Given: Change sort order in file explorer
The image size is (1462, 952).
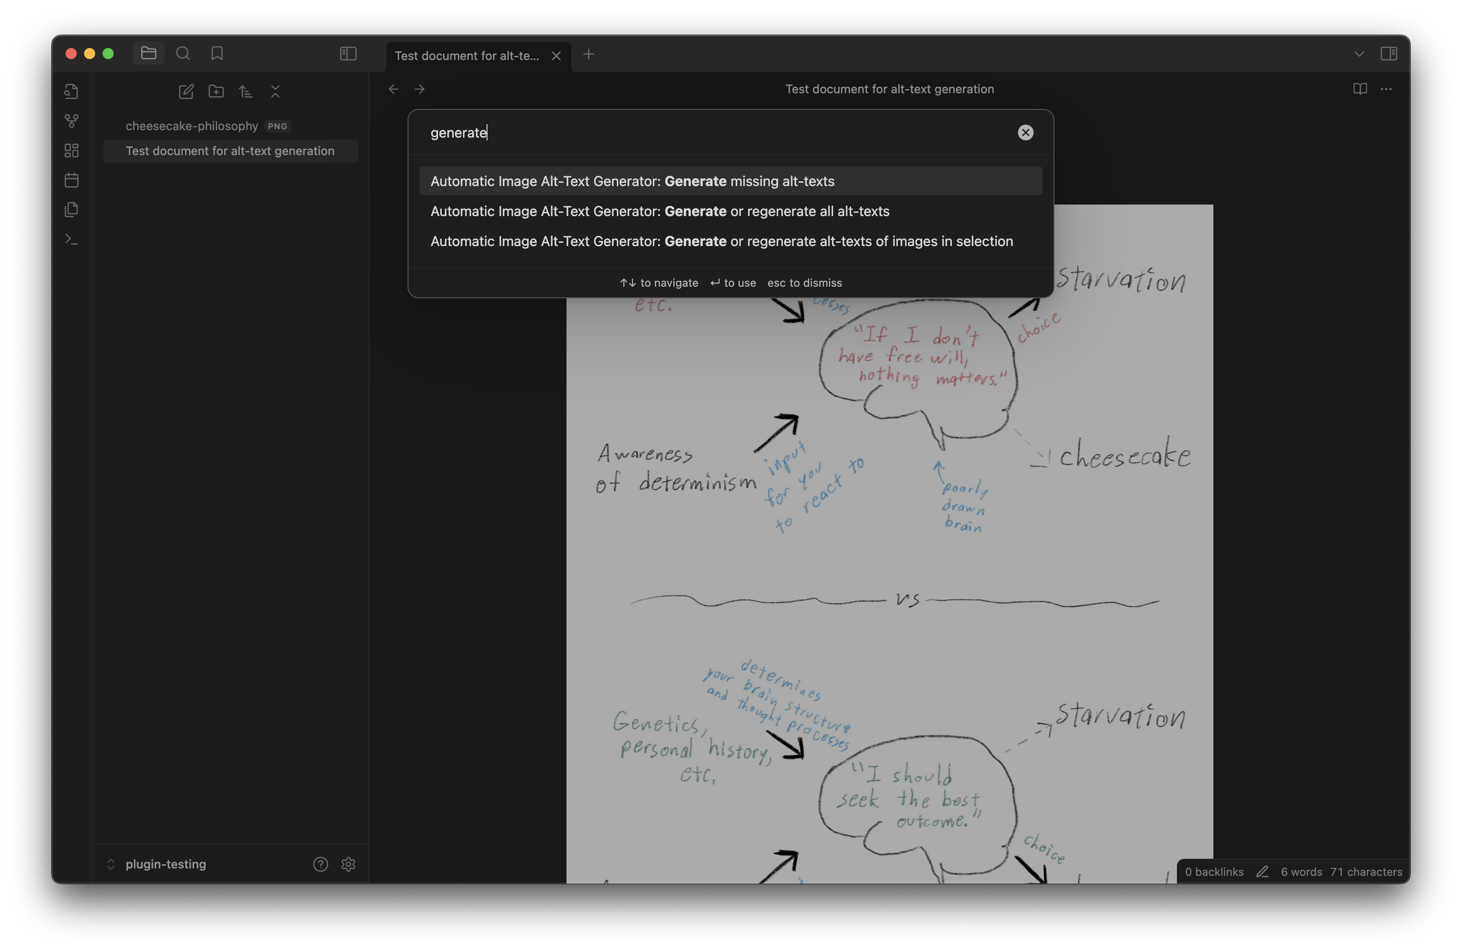Looking at the screenshot, I should tap(246, 91).
